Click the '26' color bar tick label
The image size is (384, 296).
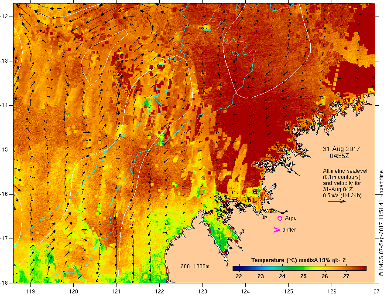pos(325,276)
